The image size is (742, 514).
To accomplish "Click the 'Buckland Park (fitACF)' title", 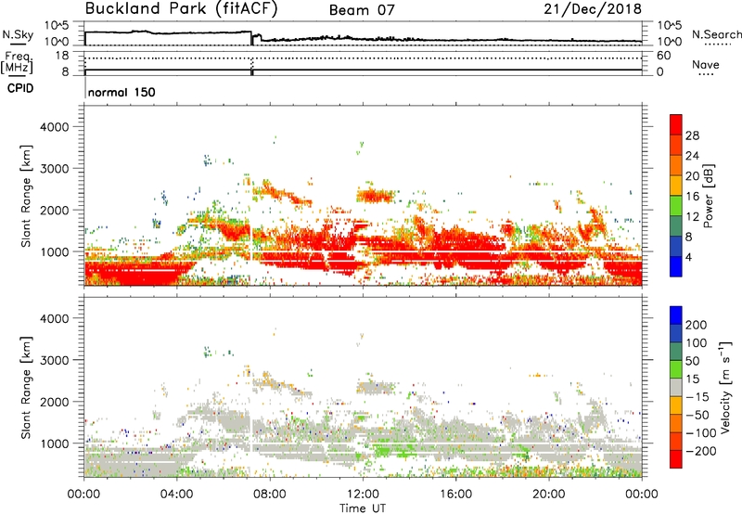I will [181, 8].
